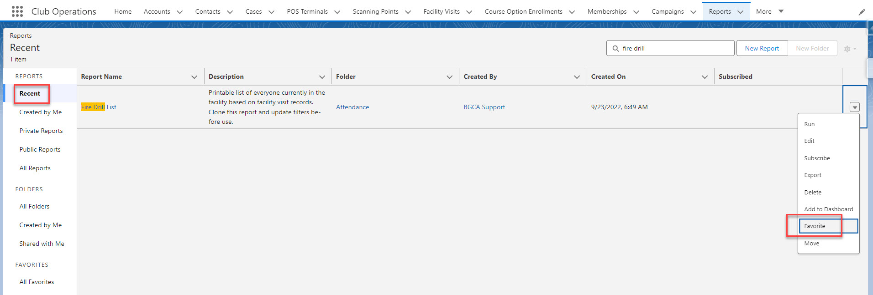The height and width of the screenshot is (295, 873).
Task: Open the Fire Drill List row actions arrow
Action: pos(854,107)
